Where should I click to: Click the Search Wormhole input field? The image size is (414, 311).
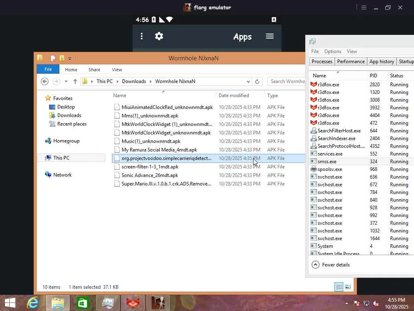(x=287, y=81)
